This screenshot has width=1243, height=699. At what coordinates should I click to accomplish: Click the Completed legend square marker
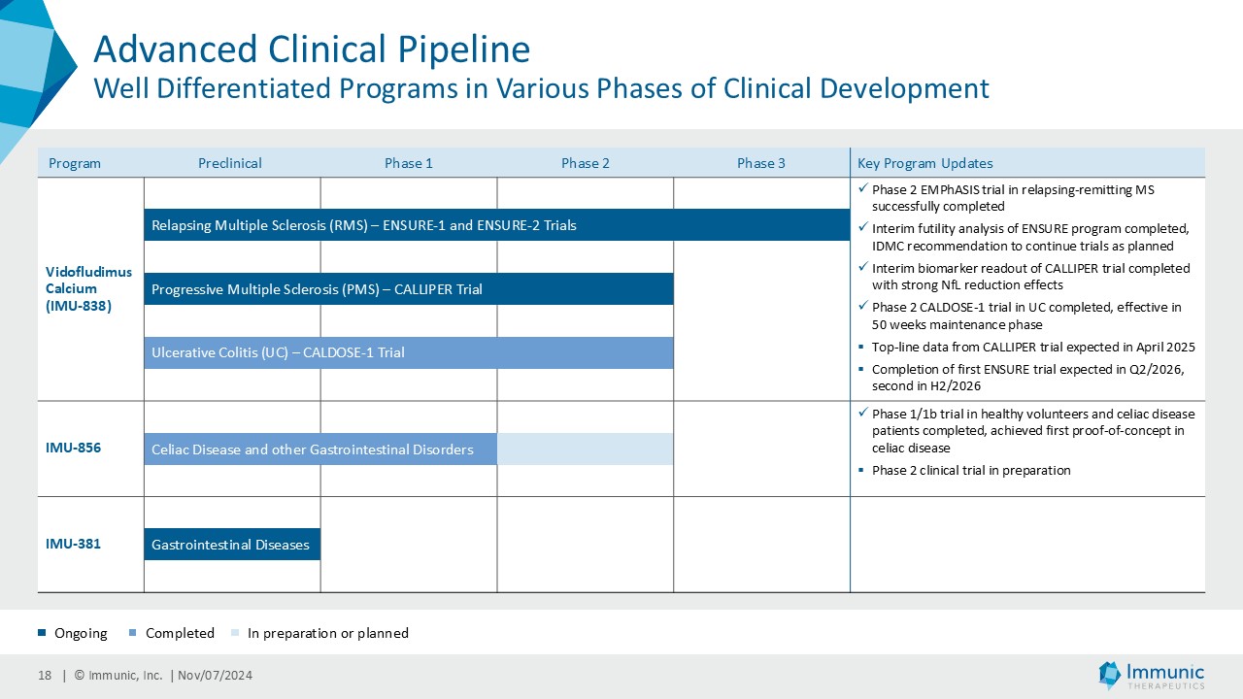pyautogui.click(x=132, y=633)
